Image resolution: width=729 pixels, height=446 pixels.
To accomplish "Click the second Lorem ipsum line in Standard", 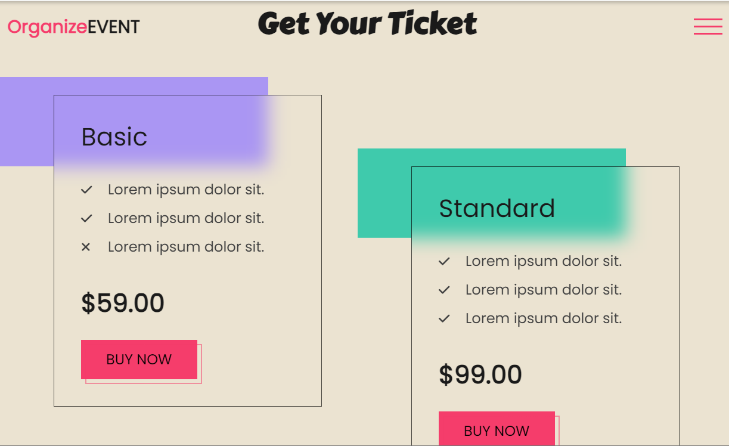I will (544, 290).
